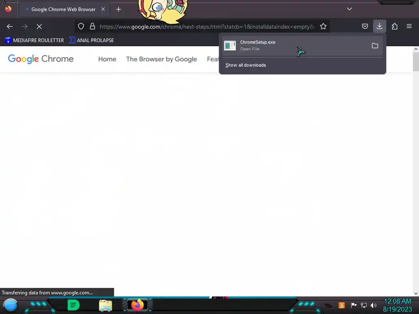Viewport: 419px width, 314px height.
Task: Click the forward navigation arrow
Action: [x=25, y=27]
